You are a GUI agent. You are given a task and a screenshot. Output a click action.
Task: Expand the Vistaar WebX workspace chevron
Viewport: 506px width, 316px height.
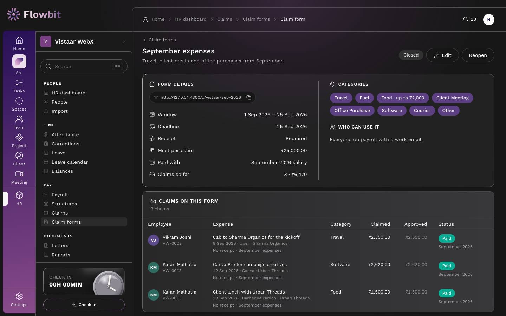[x=124, y=41]
